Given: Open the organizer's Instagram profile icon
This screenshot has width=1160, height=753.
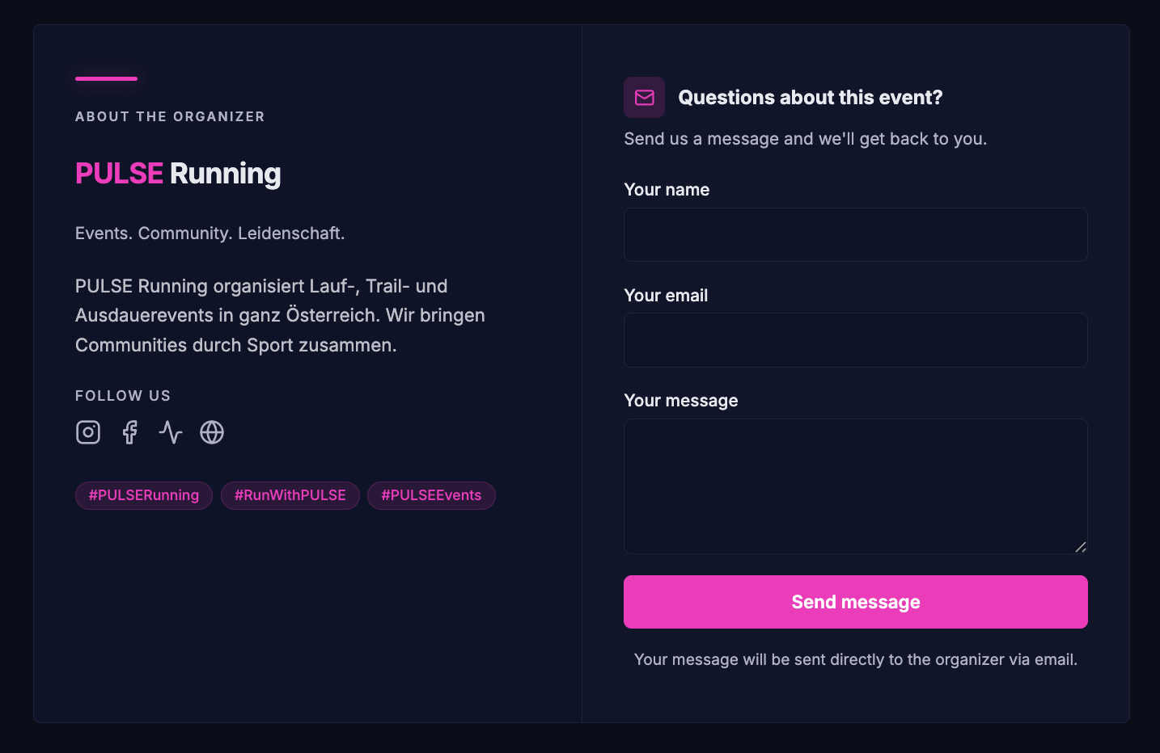Looking at the screenshot, I should [88, 432].
